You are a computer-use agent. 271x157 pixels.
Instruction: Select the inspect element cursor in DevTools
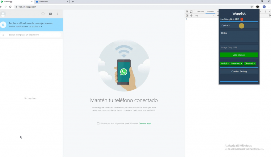(x=187, y=11)
